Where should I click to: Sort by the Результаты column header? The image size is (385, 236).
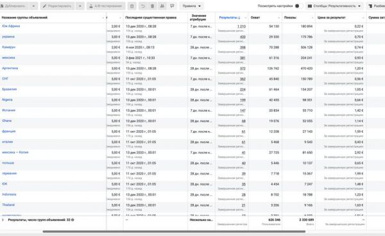(230, 18)
